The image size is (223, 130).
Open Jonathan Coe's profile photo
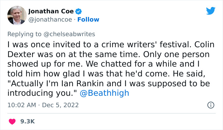pyautogui.click(x=15, y=15)
